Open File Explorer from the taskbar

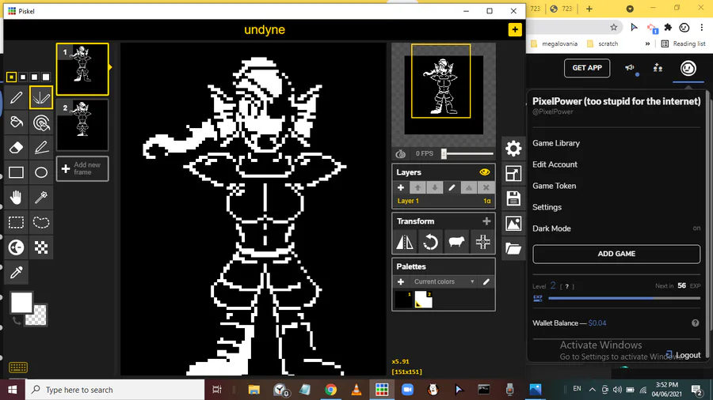[x=254, y=389]
